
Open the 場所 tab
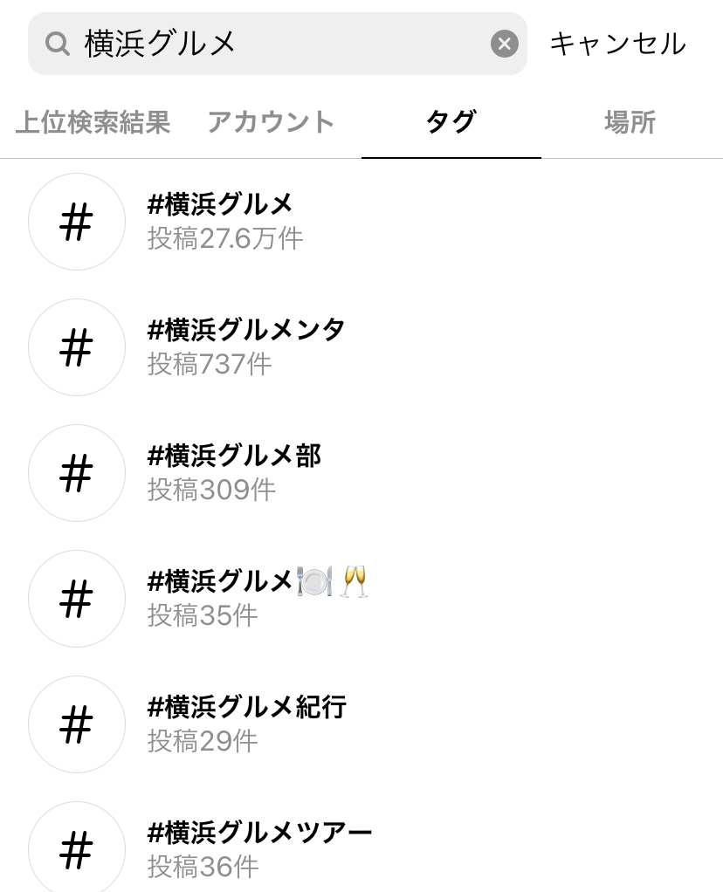(x=630, y=122)
